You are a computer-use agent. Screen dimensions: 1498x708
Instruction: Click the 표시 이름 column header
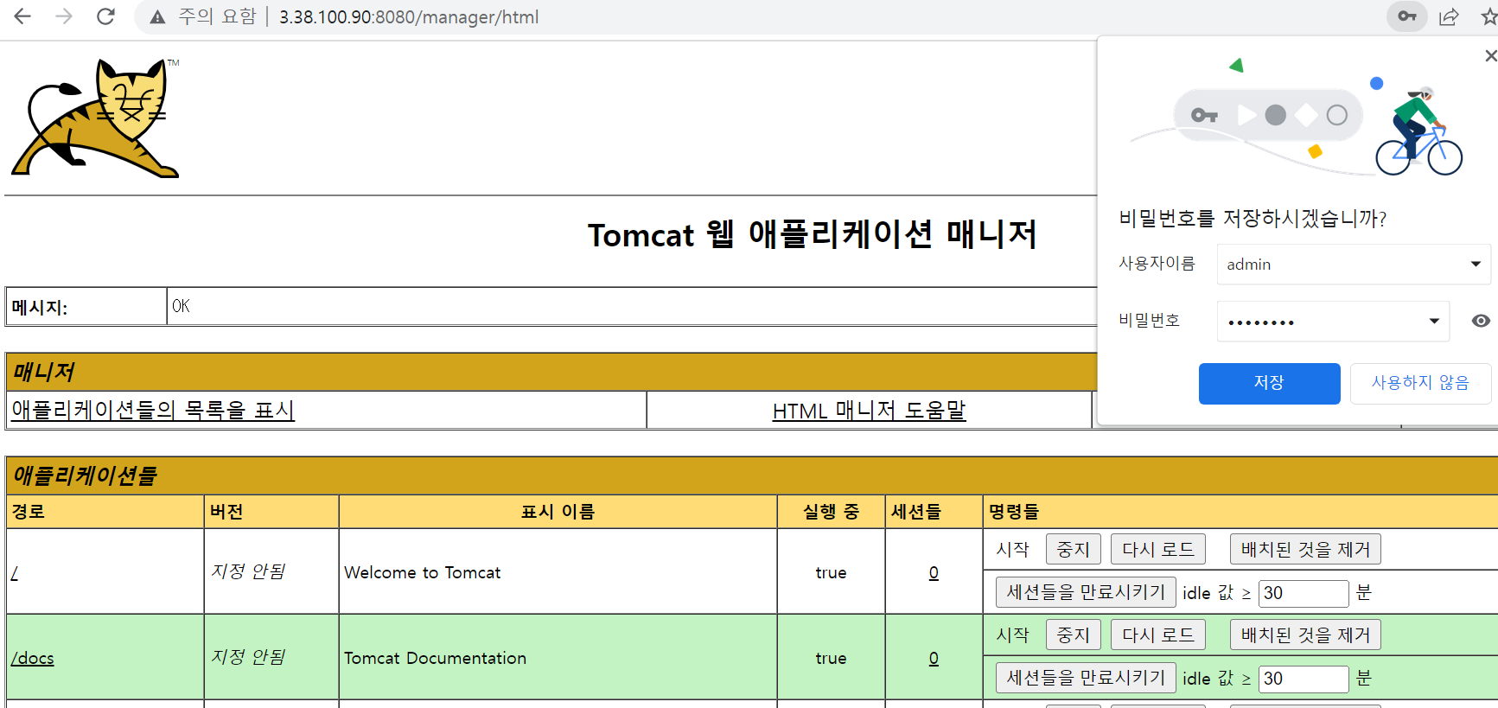coord(558,512)
